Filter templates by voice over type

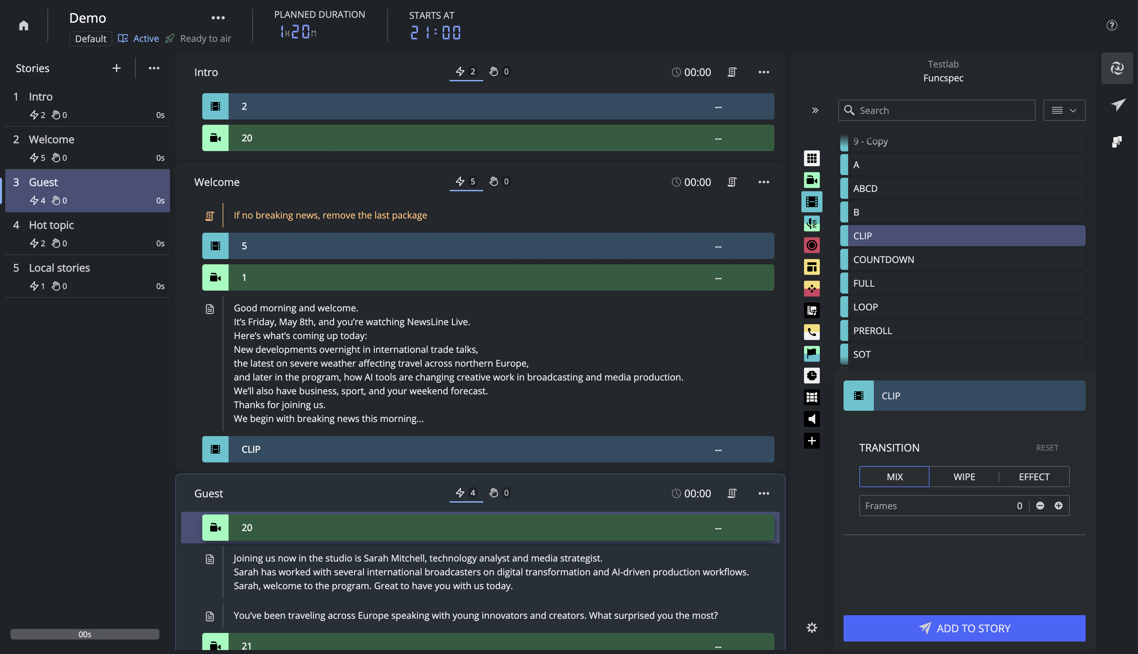812,223
